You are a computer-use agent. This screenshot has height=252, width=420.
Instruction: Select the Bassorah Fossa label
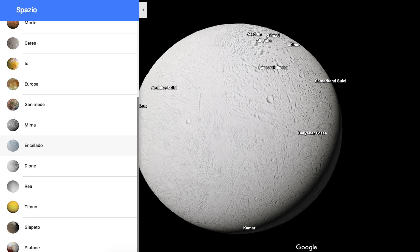coord(273,68)
